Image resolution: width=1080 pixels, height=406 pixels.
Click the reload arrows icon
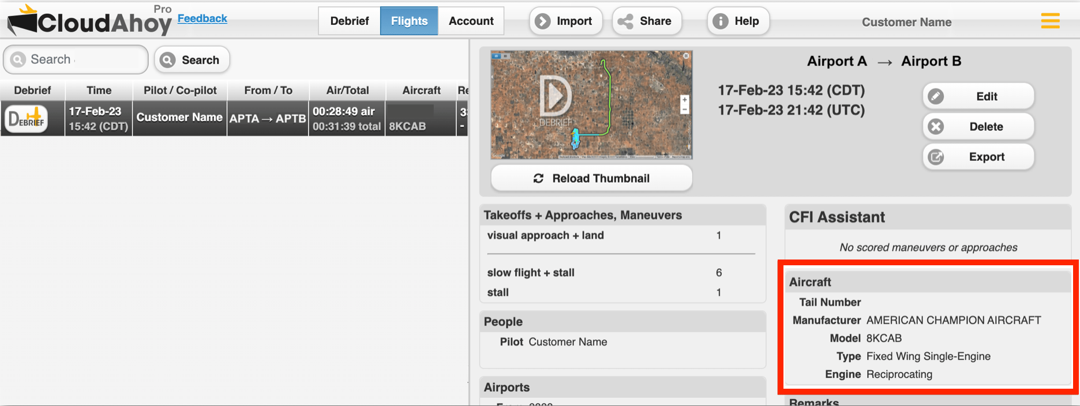[538, 178]
